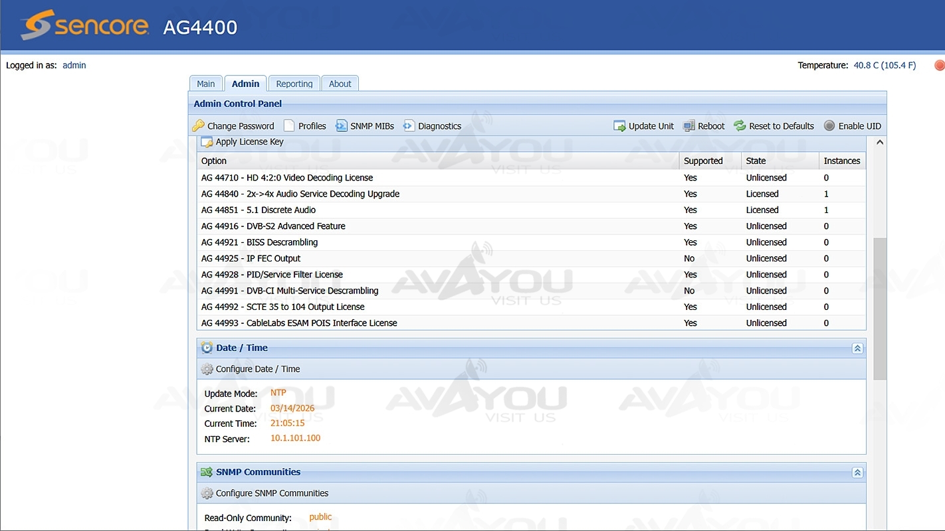Viewport: 945px width, 531px height.
Task: Open the SNMP MIBs download icon
Action: 341,126
